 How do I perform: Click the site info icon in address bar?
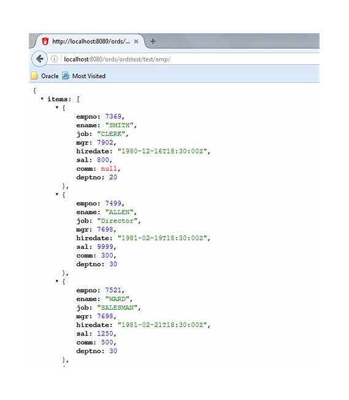click(54, 59)
